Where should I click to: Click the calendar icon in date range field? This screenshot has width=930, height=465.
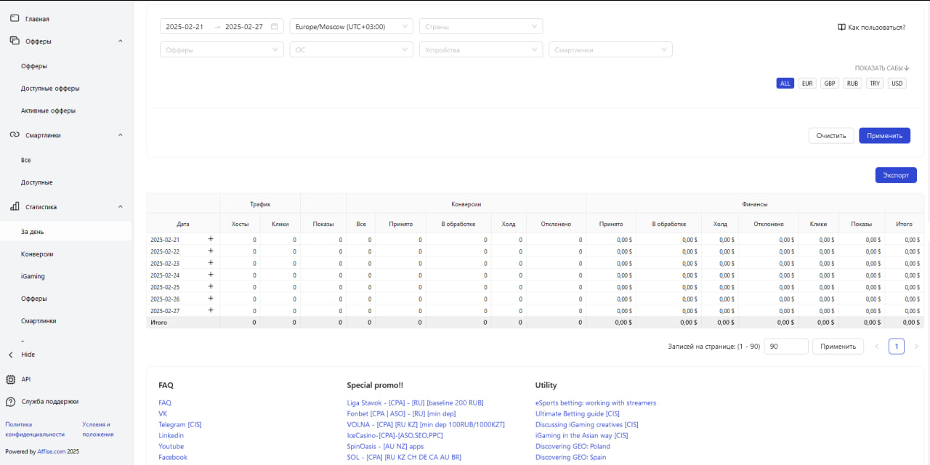click(x=274, y=27)
